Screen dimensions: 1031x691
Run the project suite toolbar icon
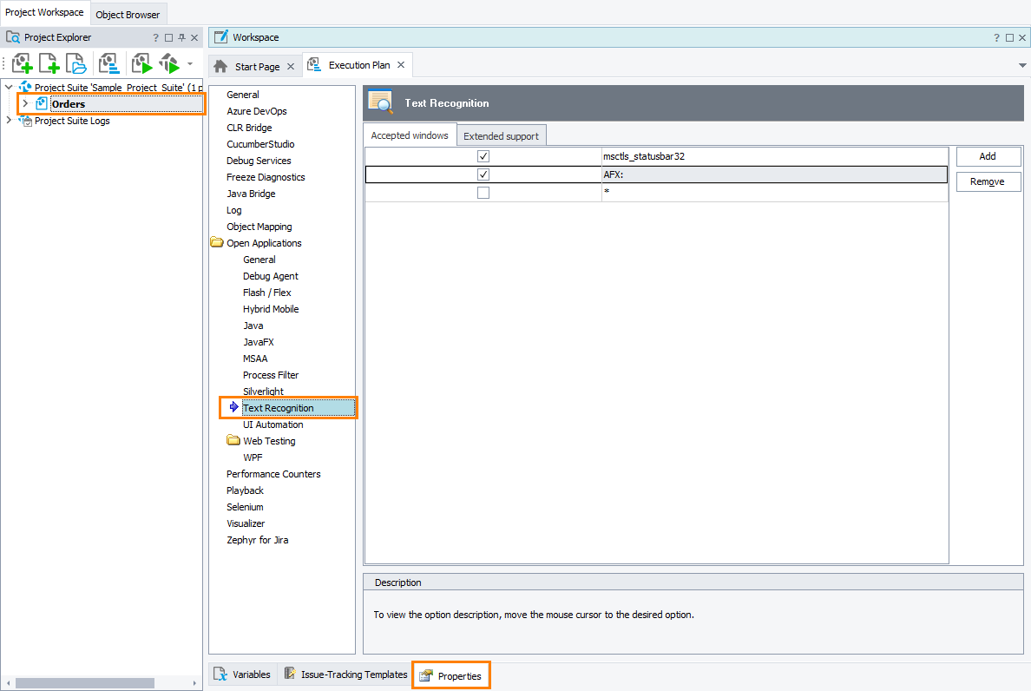coord(168,63)
